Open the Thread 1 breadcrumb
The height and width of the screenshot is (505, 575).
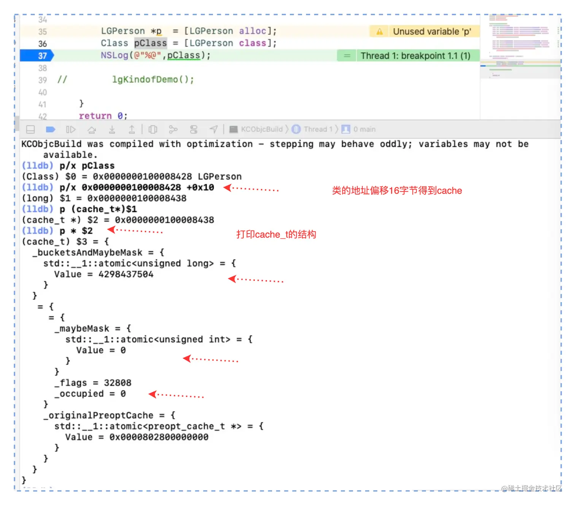coord(313,129)
